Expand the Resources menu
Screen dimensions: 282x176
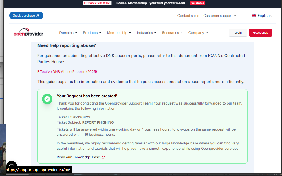click(x=172, y=33)
